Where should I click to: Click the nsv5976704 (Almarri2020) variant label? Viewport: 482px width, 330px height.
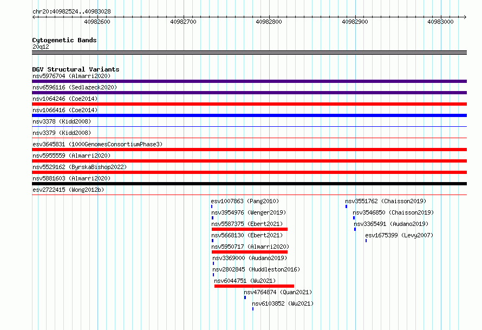pyautogui.click(x=71, y=76)
